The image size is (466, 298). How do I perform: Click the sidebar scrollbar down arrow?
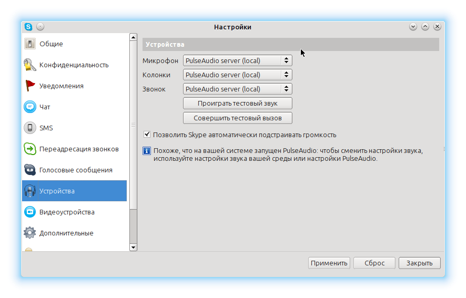tap(133, 247)
